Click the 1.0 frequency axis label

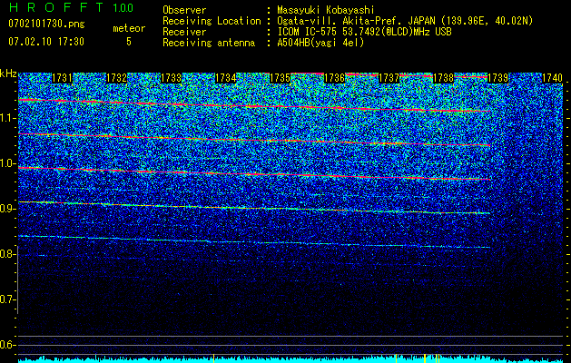pos(7,163)
